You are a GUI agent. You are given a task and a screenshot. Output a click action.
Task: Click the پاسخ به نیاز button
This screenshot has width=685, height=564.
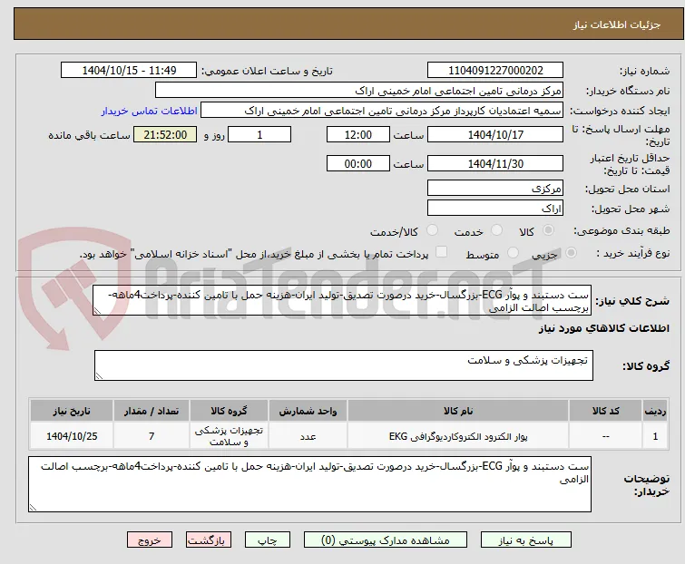click(x=526, y=540)
